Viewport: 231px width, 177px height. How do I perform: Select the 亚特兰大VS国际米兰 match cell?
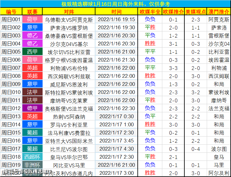click(69, 141)
